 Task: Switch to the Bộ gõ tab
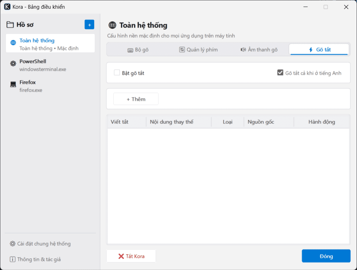[138, 50]
